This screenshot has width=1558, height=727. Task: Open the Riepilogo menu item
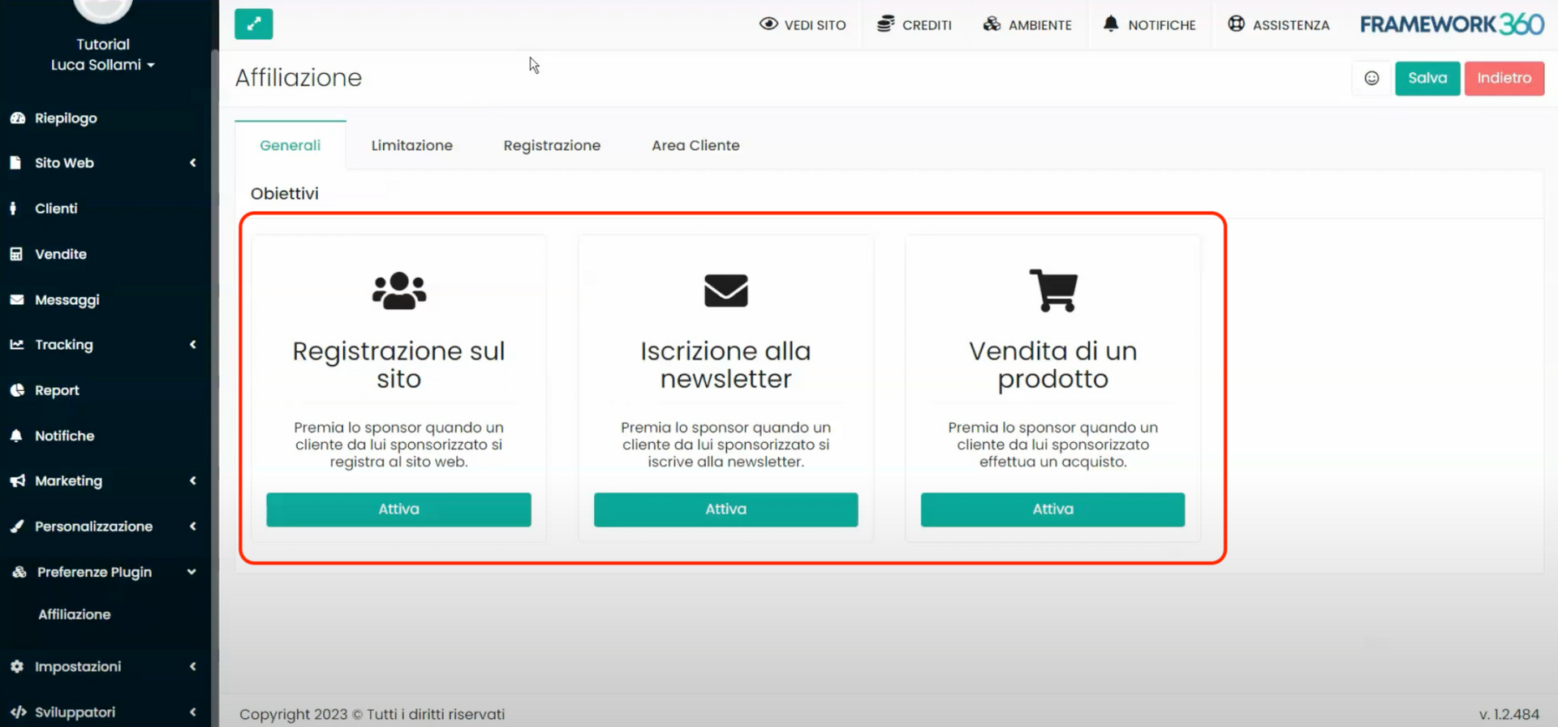pyautogui.click(x=66, y=118)
